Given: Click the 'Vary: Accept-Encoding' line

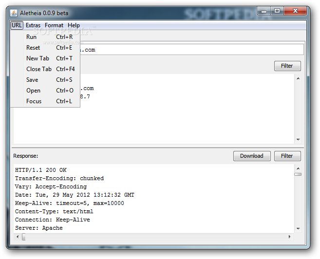Looking at the screenshot, I should pos(51,187).
